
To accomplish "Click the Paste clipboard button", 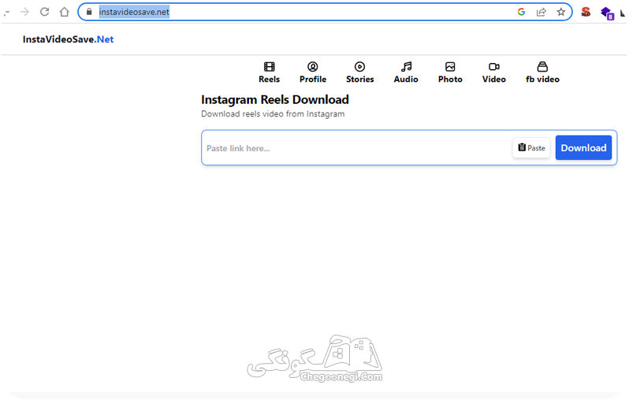I will [x=531, y=148].
